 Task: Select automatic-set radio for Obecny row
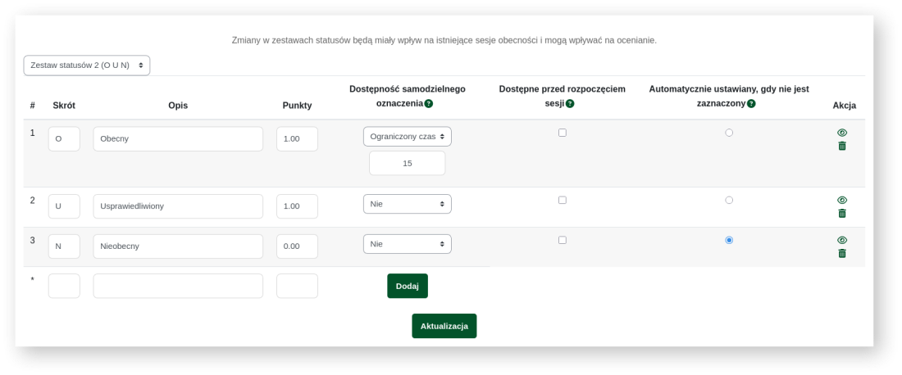pos(729,133)
